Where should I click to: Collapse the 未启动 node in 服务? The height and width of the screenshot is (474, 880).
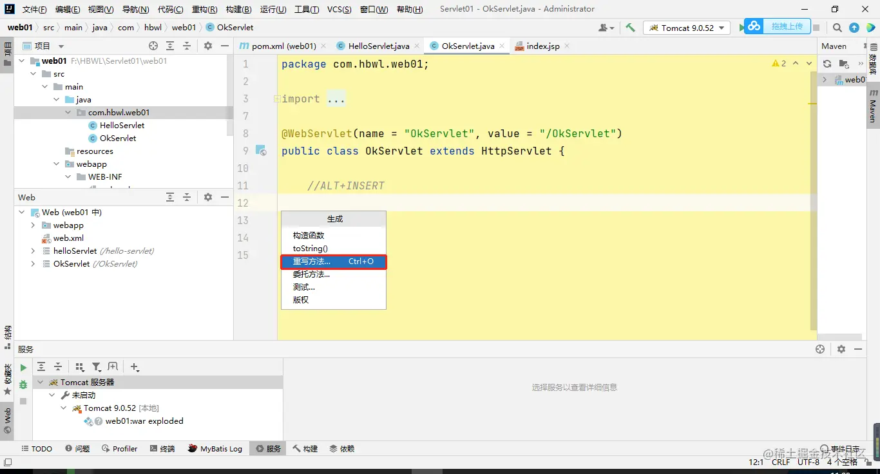tap(52, 395)
